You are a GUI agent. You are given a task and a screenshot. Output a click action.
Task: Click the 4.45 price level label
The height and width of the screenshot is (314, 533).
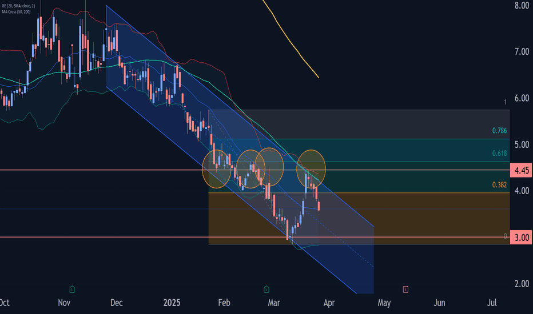(x=522, y=170)
